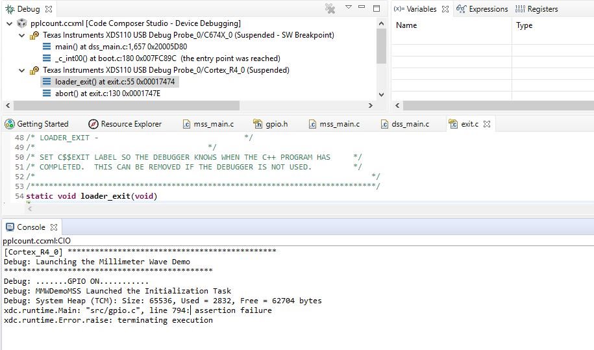Click the dss_main.c file icon
The height and width of the screenshot is (350, 594).
click(384, 124)
